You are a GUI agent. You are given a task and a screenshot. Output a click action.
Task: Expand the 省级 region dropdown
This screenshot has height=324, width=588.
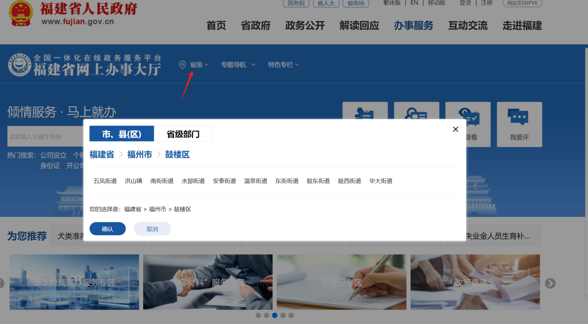(199, 65)
